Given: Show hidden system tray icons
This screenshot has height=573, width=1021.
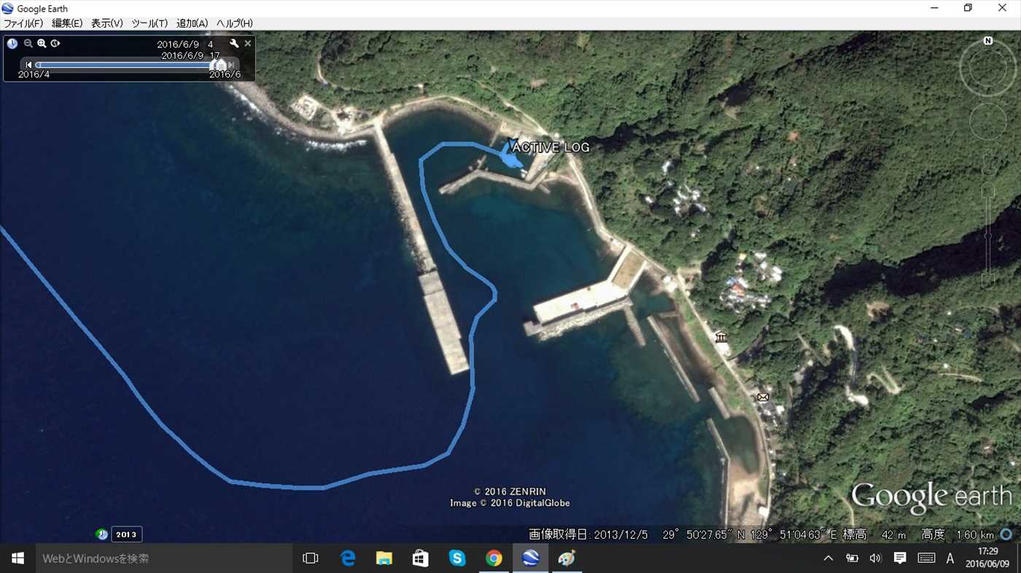Looking at the screenshot, I should [828, 558].
